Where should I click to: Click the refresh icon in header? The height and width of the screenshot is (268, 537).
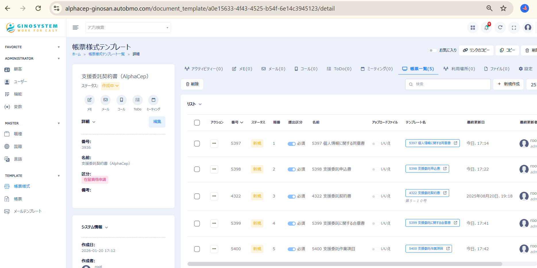pyautogui.click(x=500, y=28)
